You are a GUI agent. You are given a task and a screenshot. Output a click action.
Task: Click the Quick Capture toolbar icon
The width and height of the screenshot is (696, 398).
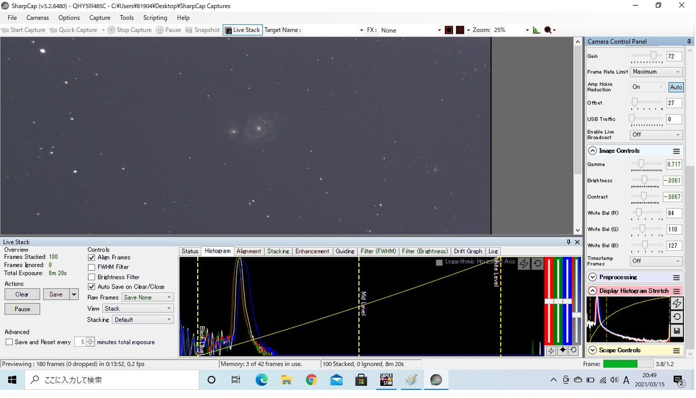[x=53, y=30]
